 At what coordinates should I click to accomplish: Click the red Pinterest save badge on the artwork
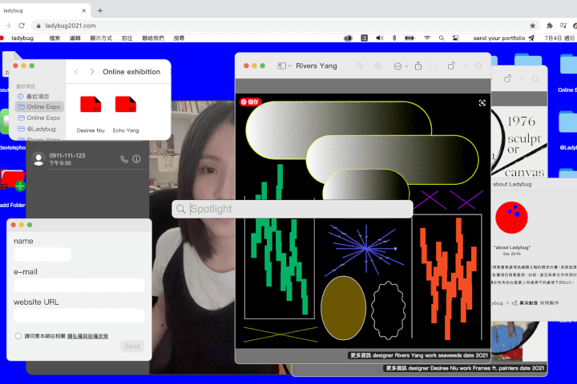pyautogui.click(x=249, y=102)
